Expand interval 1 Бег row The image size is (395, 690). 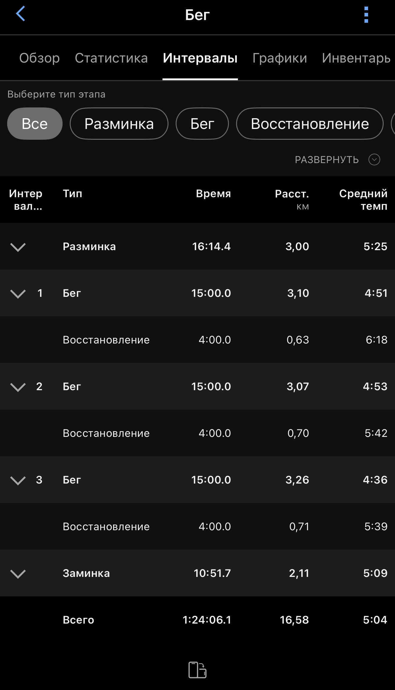(x=18, y=294)
